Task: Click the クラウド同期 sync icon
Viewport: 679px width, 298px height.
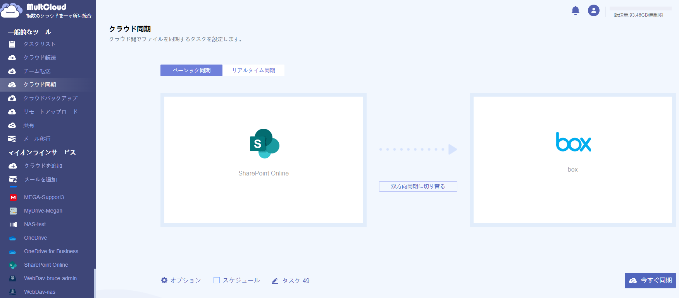Action: [12, 85]
